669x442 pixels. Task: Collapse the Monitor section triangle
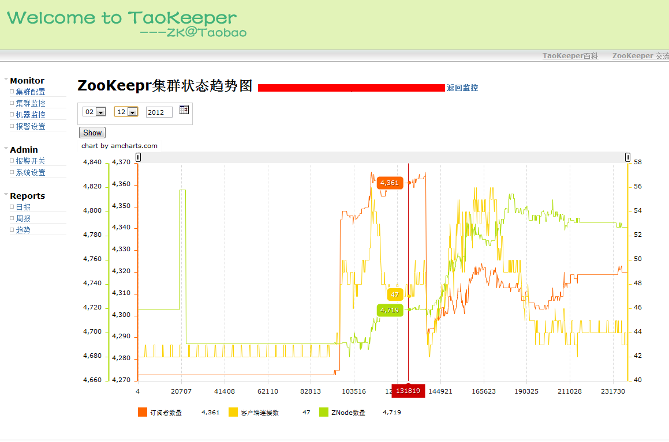tap(6, 79)
